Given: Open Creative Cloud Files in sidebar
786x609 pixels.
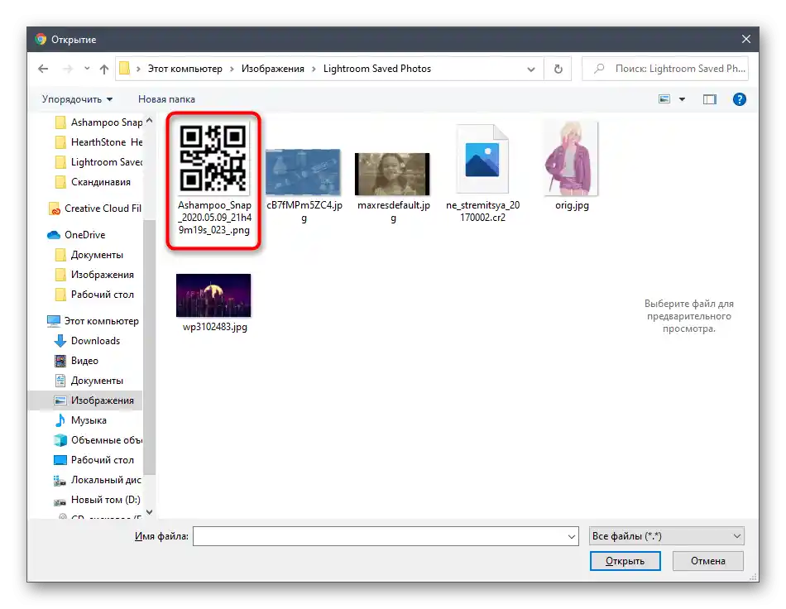Looking at the screenshot, I should coord(94,209).
